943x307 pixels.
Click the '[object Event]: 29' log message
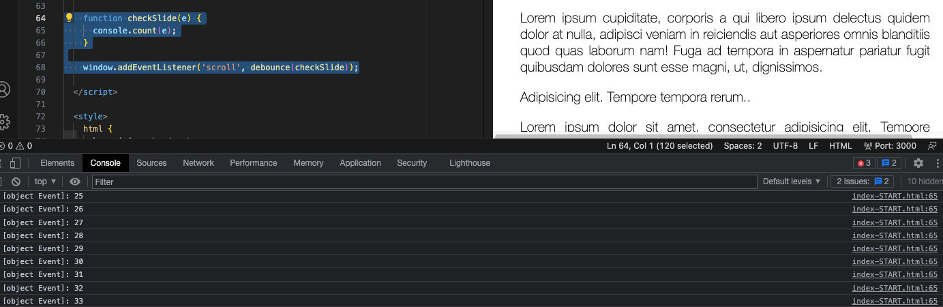43,248
